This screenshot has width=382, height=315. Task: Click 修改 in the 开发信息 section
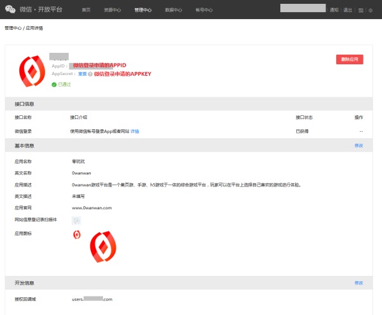point(358,283)
